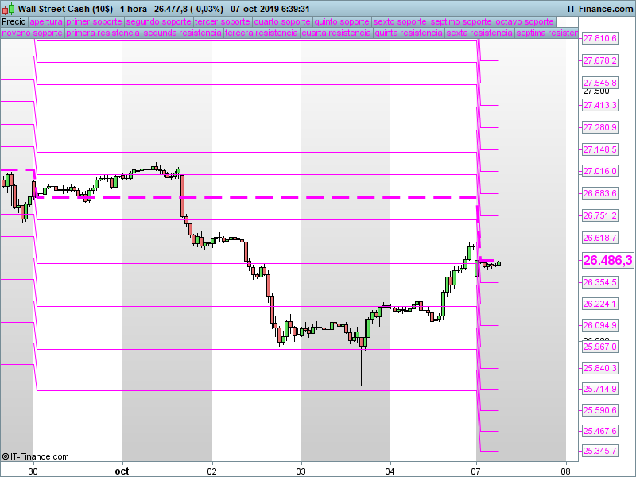Click the 27.280,9 price level label
The image size is (636, 477).
point(600,127)
